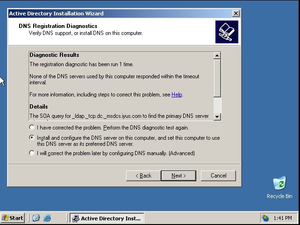Click 'The registration diagnostic has been run 1 time.'
This screenshot has width=300, height=225.
tap(81, 64)
